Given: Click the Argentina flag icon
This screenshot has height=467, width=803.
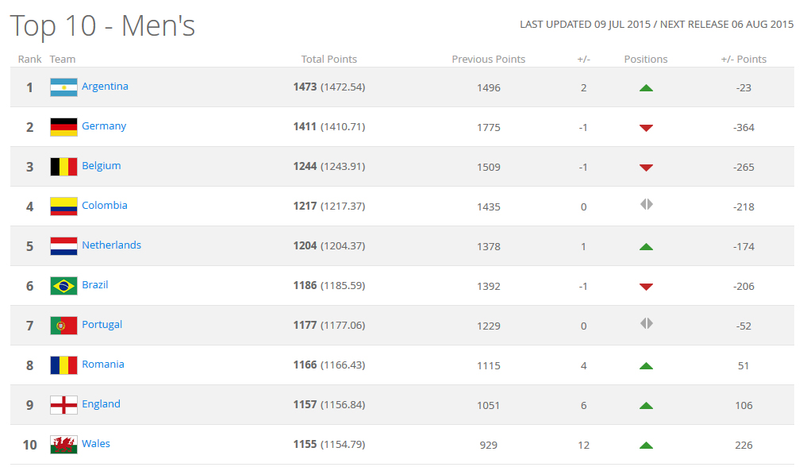Looking at the screenshot, I should [63, 87].
